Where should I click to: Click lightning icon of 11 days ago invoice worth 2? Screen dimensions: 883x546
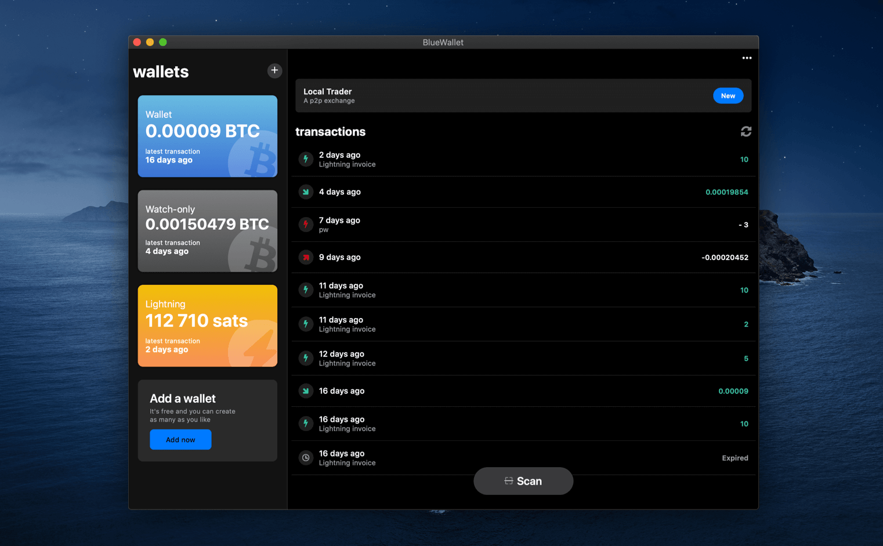[306, 324]
